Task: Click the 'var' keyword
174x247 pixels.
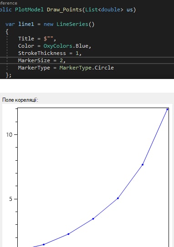Action: (10, 24)
